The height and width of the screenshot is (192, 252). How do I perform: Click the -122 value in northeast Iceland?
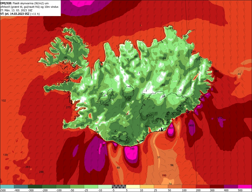pyautogui.click(x=198, y=59)
